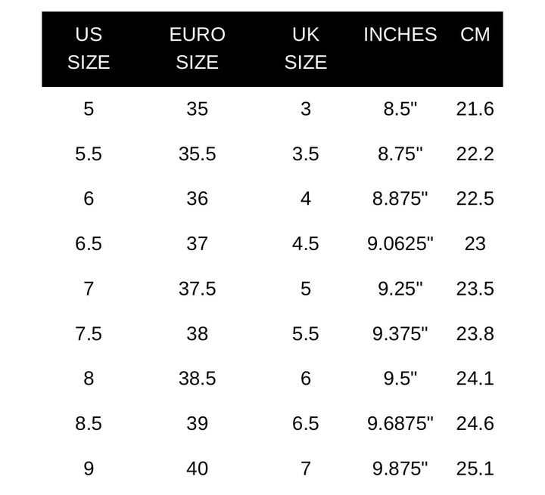
Task: Select Euro size 40 cell
Action: (198, 469)
